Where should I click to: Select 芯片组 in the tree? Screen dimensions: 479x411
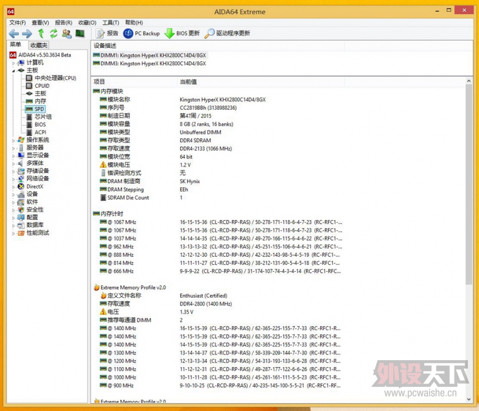[x=43, y=117]
